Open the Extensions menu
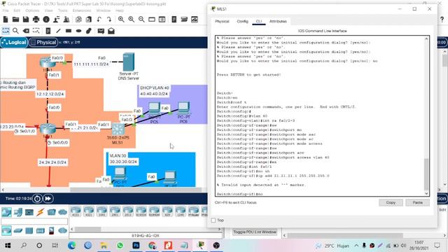This screenshot has height=252, width=448. pyautogui.click(x=82, y=10)
